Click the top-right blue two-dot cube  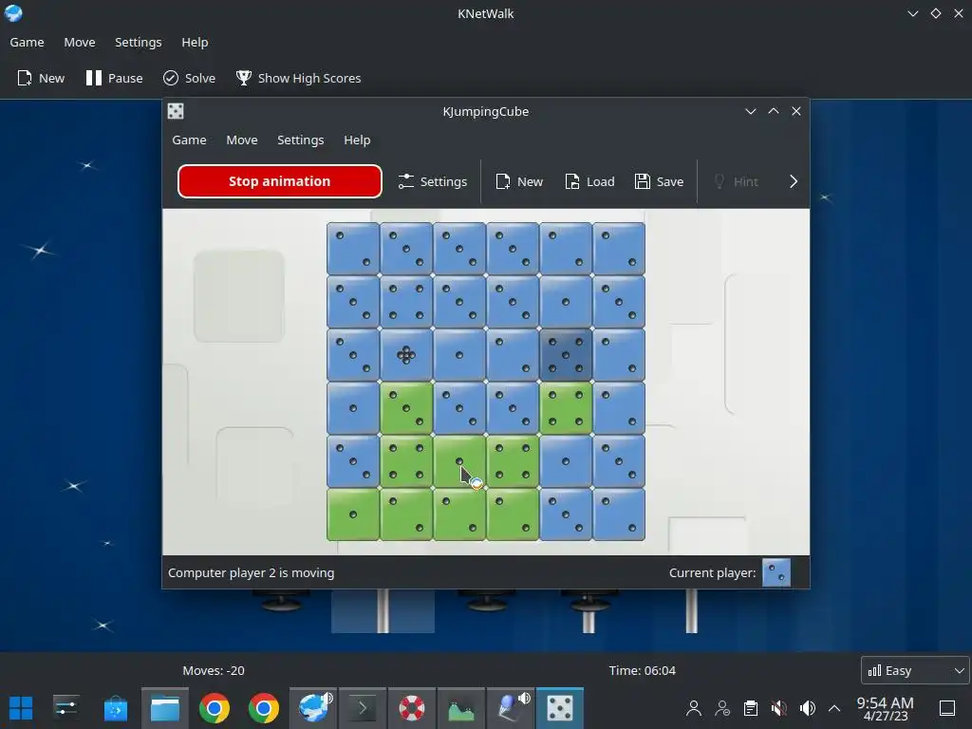(619, 249)
